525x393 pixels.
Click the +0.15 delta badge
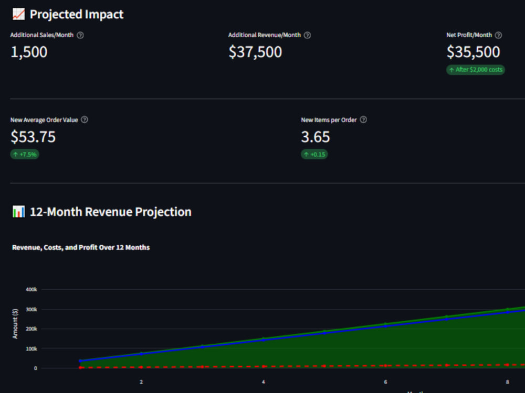click(x=314, y=155)
